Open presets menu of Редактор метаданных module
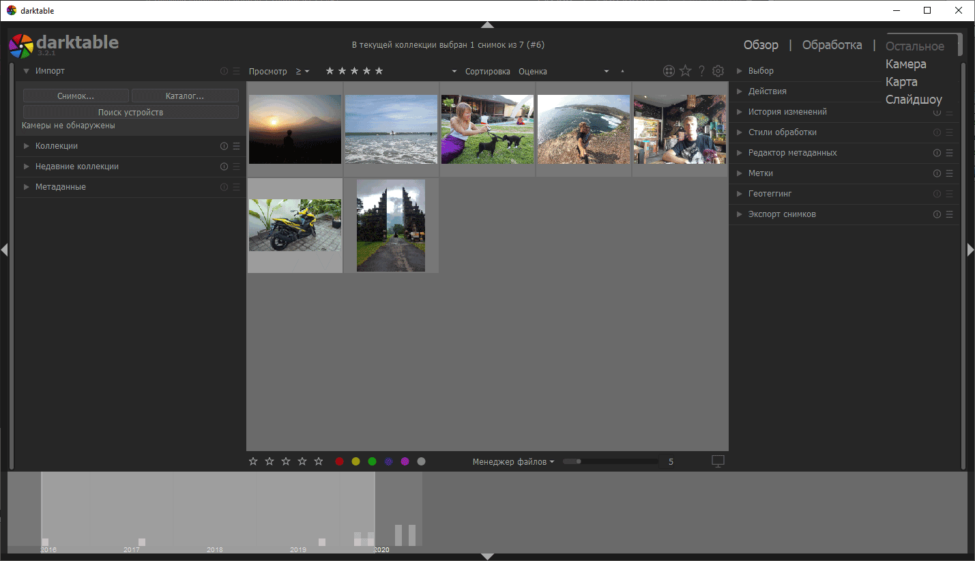975x561 pixels. point(950,153)
